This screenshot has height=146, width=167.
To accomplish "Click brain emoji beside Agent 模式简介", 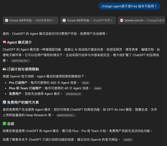I will [4, 42].
